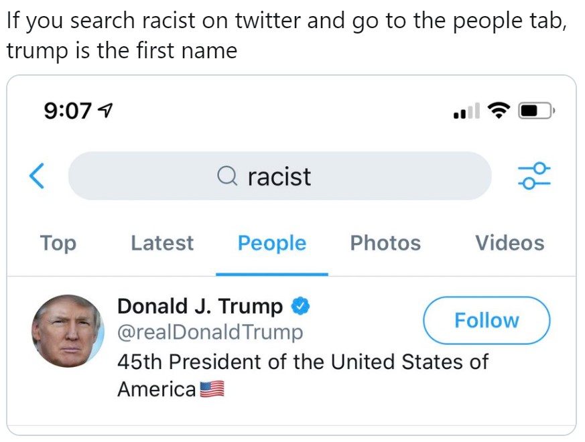
Task: Follow Donald J. Trump's account
Action: tap(486, 320)
